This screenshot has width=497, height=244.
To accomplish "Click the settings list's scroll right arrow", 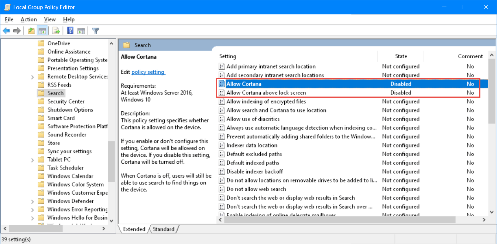I will 484,220.
